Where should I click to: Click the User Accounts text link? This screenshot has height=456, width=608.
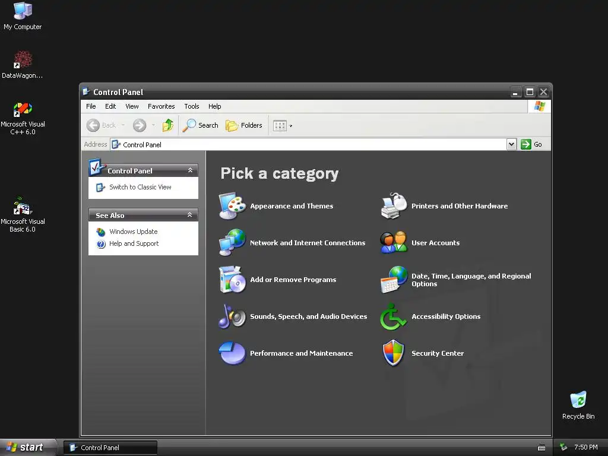pos(435,243)
